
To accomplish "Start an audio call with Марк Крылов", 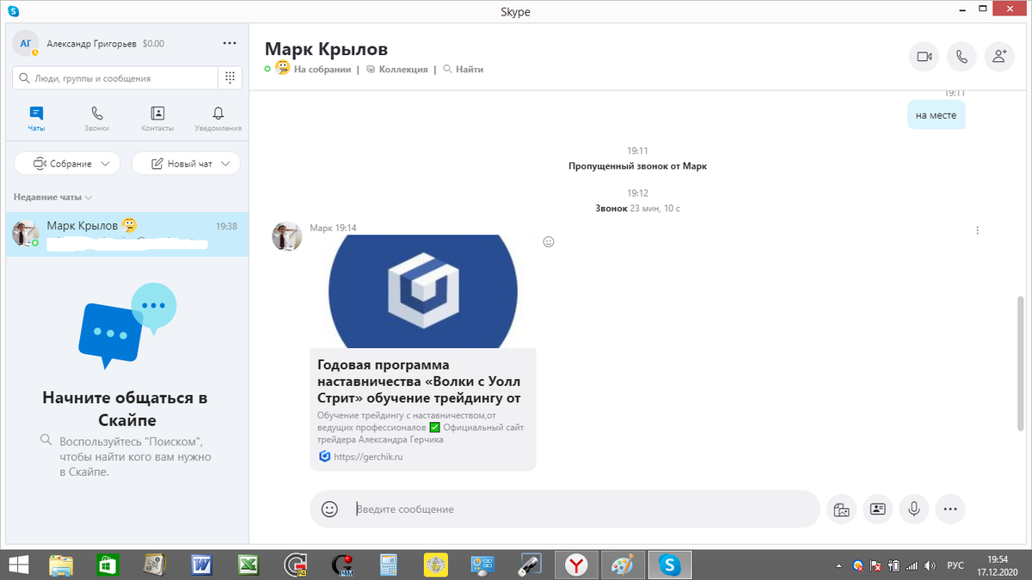I will pyautogui.click(x=962, y=57).
